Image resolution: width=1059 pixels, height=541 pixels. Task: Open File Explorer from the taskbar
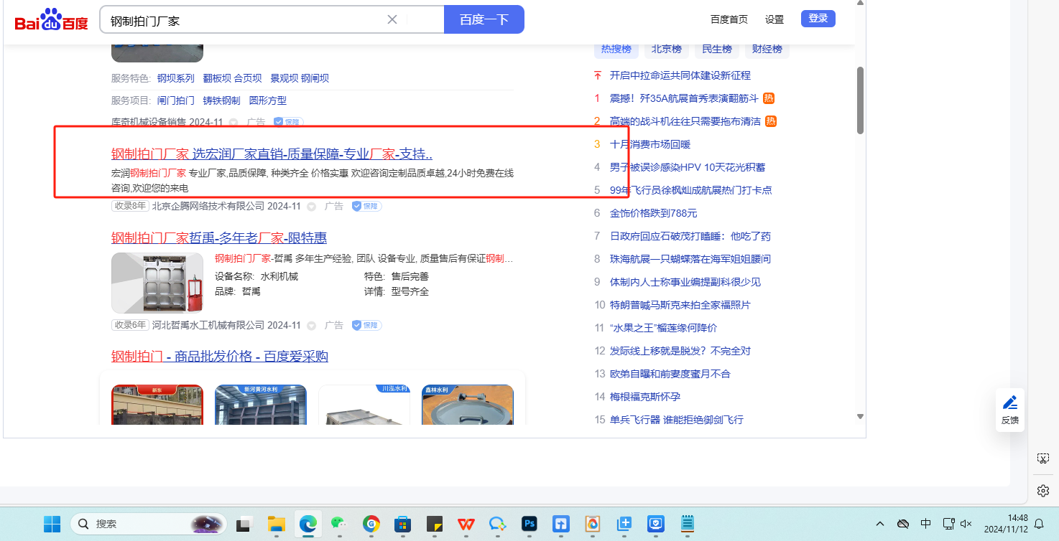click(277, 524)
